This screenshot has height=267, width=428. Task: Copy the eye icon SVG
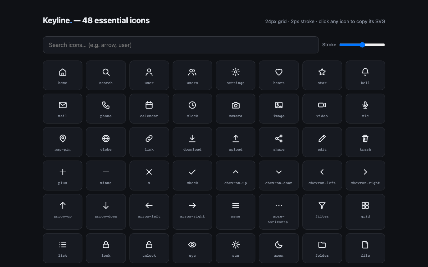192,248
